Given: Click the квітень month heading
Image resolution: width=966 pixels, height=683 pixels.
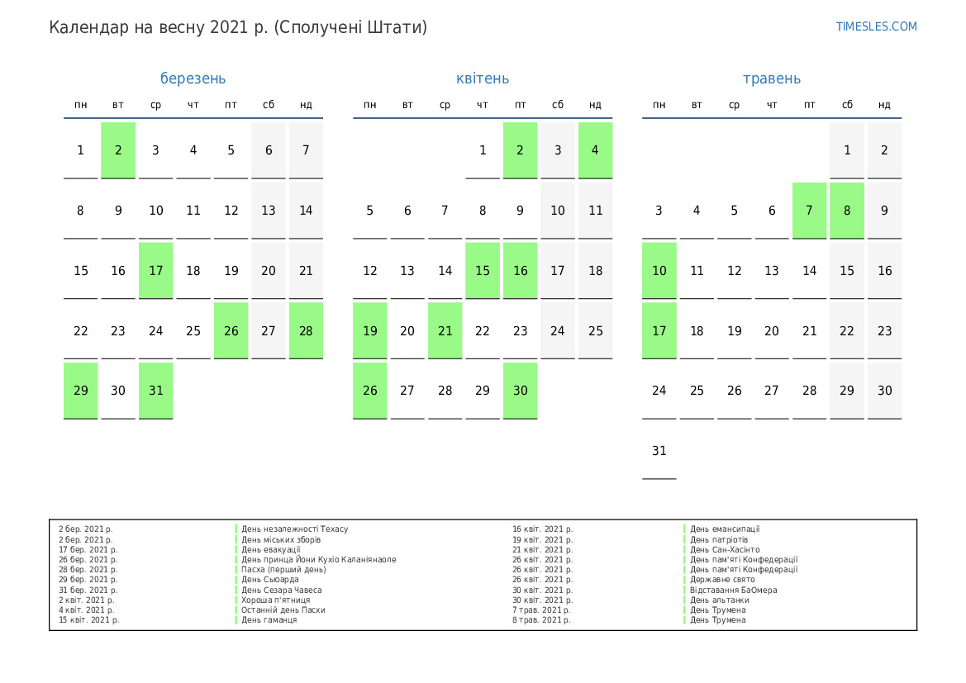Looking at the screenshot, I should tap(483, 78).
